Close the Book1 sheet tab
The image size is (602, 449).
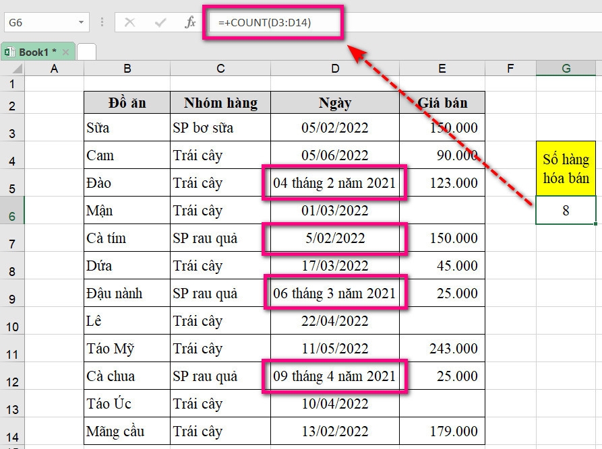65,50
